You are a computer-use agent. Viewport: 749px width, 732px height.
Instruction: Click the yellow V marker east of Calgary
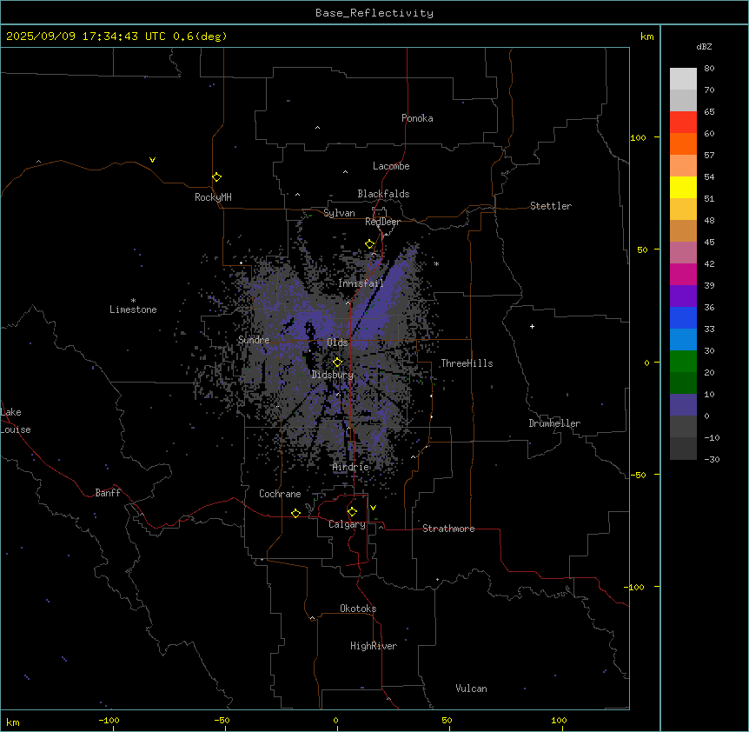click(x=373, y=508)
